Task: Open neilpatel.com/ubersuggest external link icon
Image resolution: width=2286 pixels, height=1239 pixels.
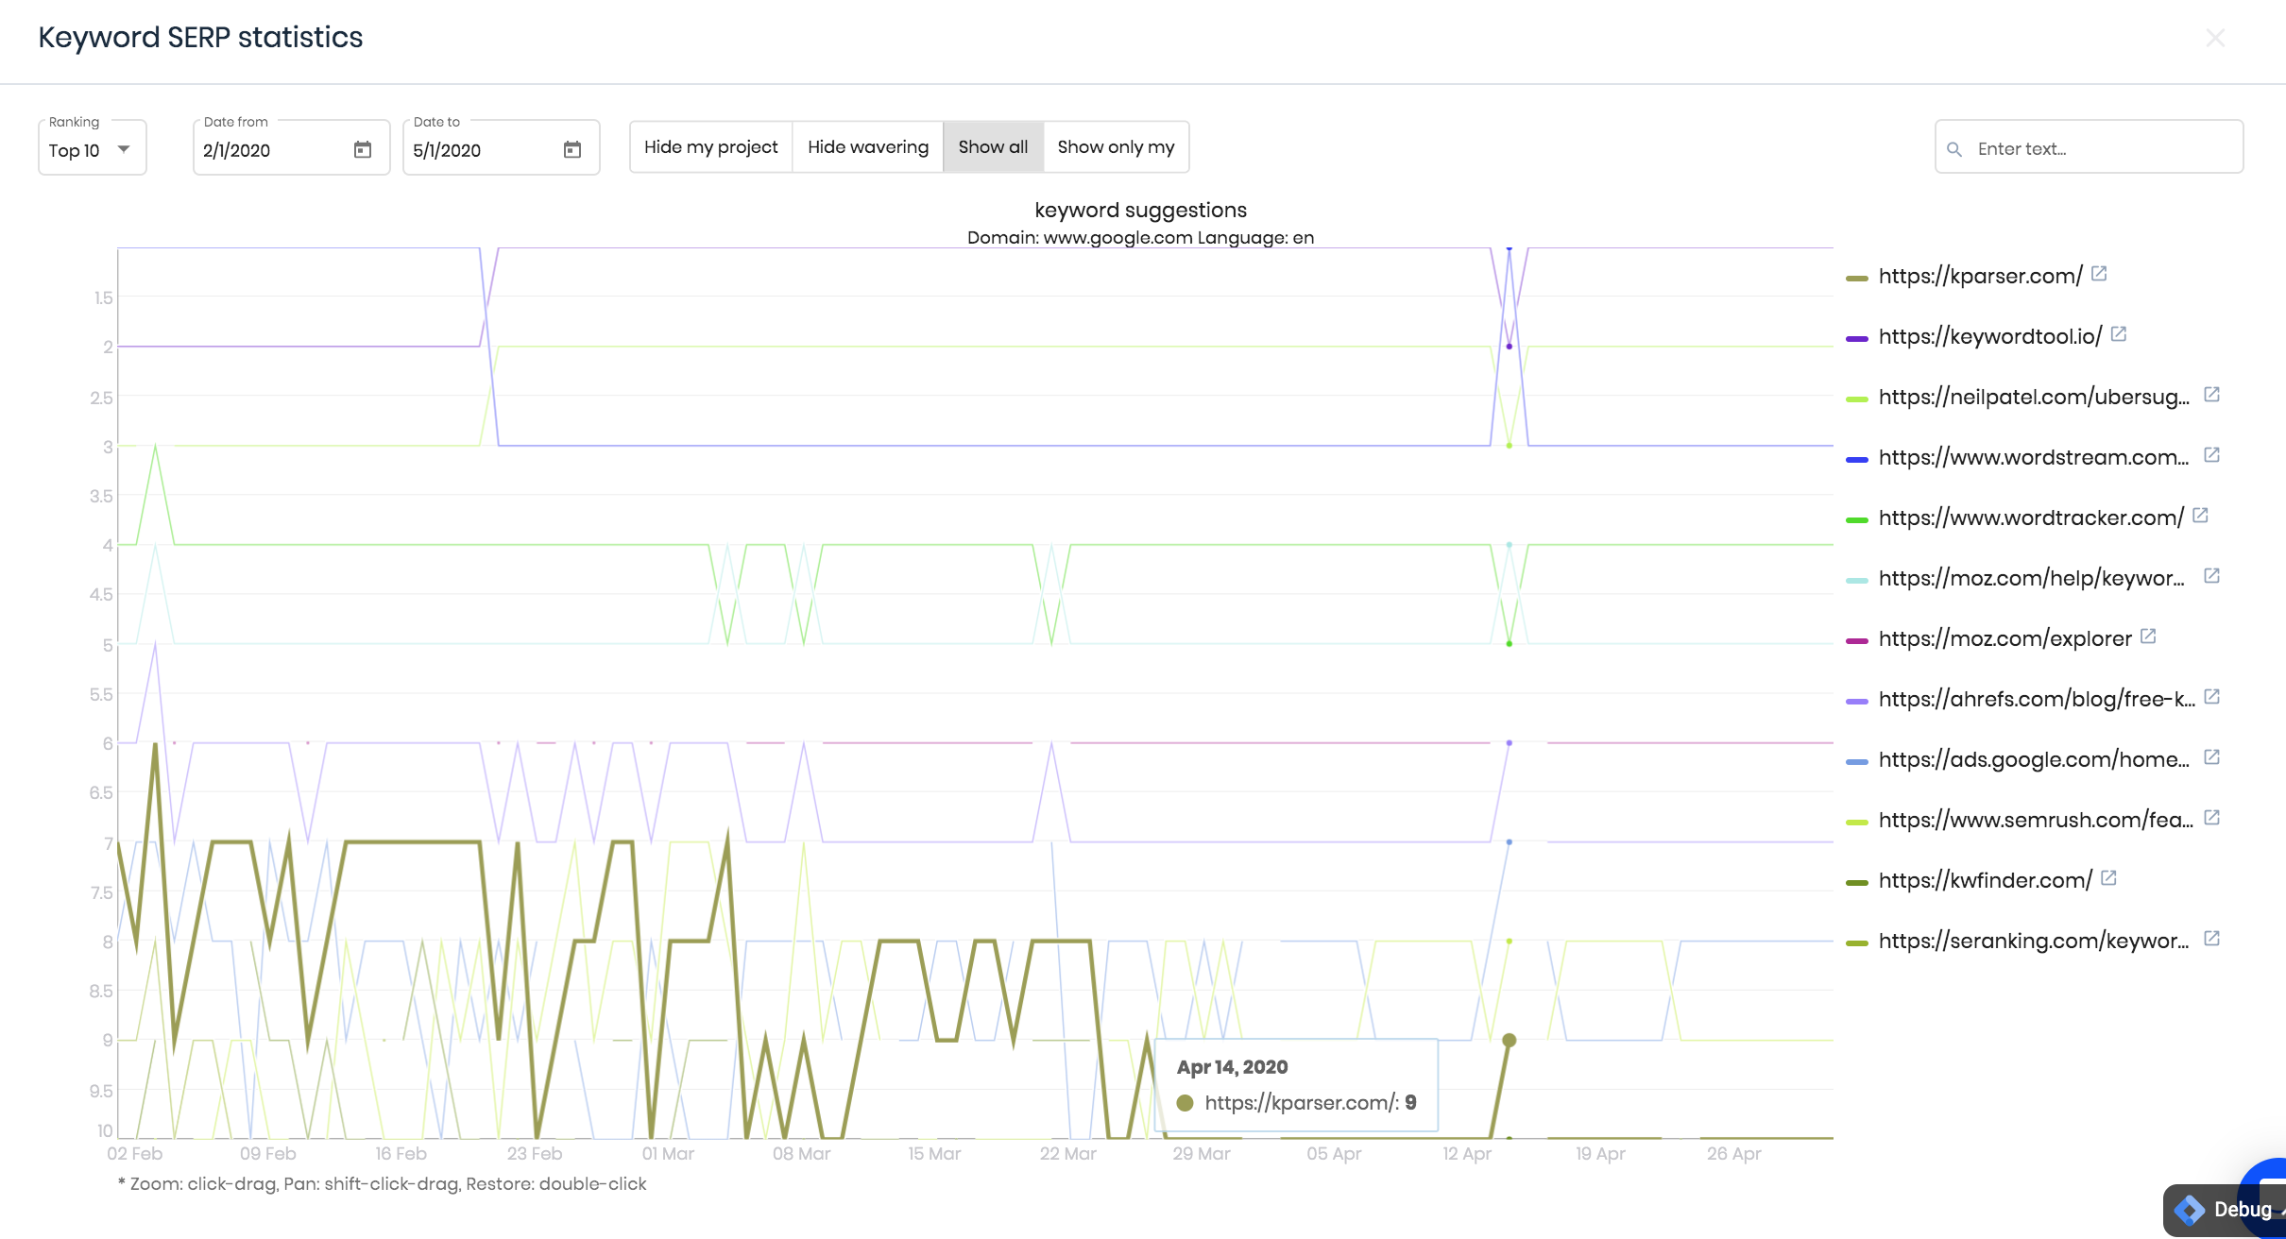Action: pyautogui.click(x=2212, y=395)
